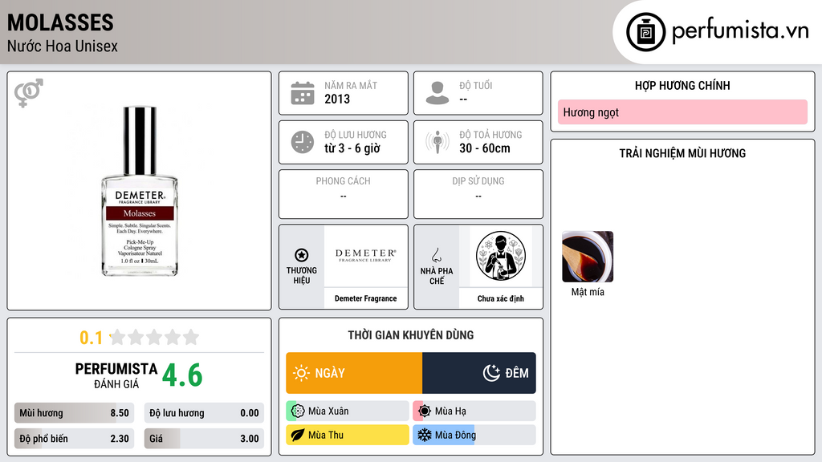Click the Mùi hương 8.50 rating bar
Image resolution: width=822 pixels, height=462 pixels.
pos(74,413)
